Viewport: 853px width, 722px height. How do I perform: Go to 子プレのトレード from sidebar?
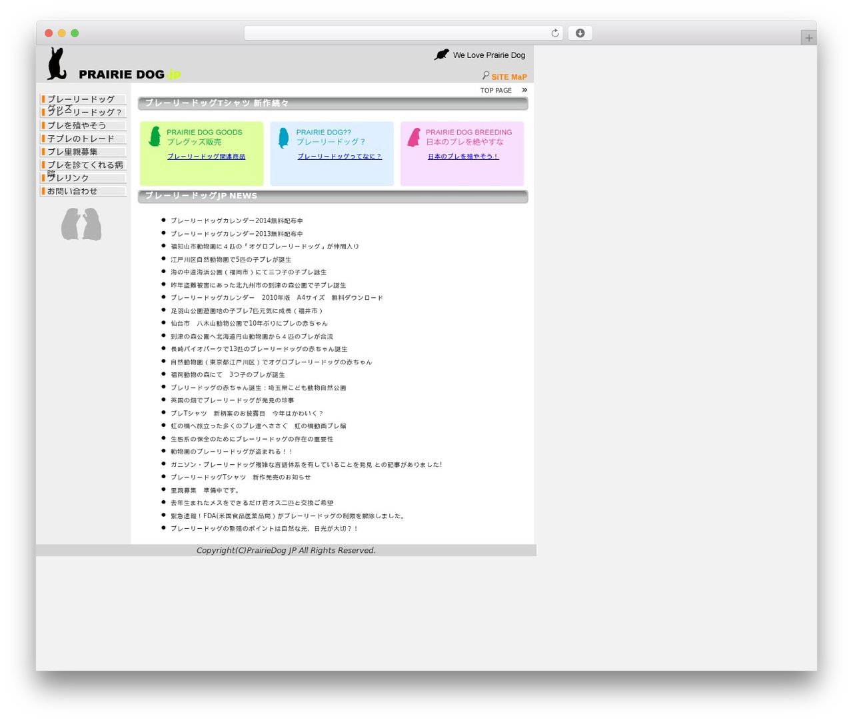pos(83,139)
